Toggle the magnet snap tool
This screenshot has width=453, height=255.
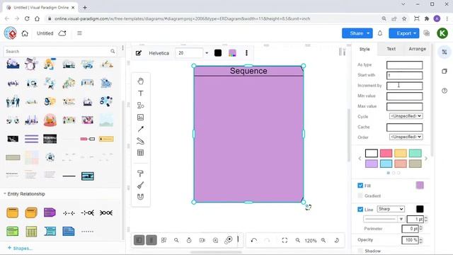[140, 197]
